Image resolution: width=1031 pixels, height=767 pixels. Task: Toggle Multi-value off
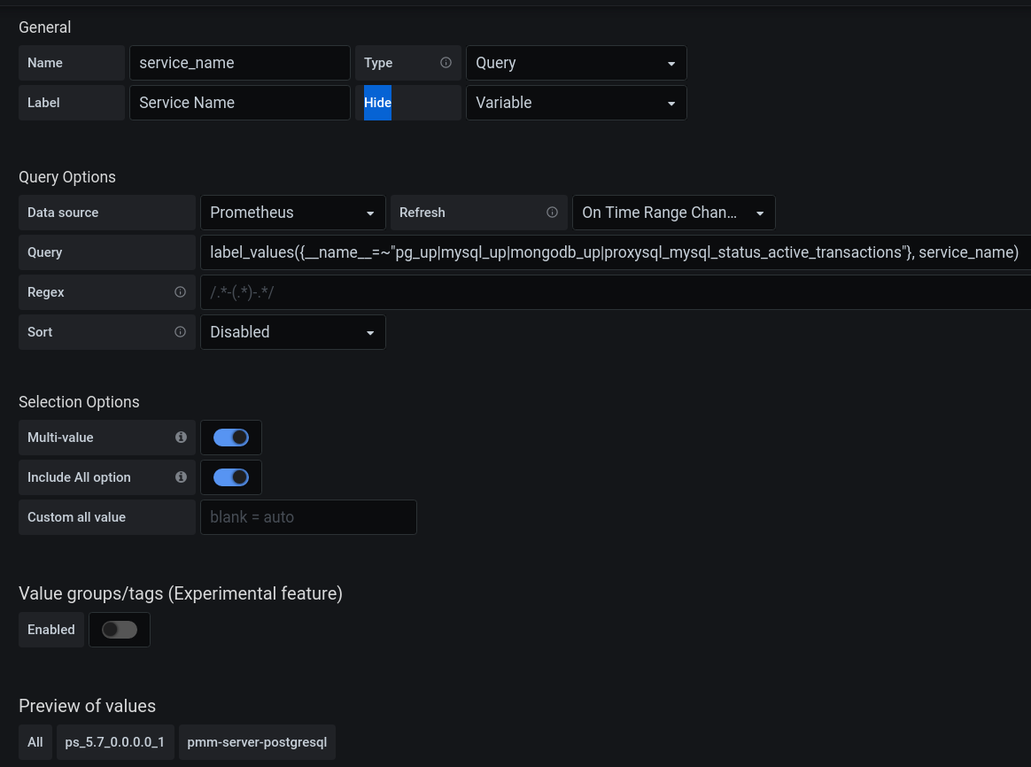(x=231, y=438)
